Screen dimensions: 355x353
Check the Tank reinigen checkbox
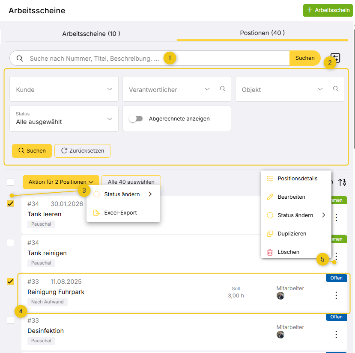pyautogui.click(x=11, y=242)
